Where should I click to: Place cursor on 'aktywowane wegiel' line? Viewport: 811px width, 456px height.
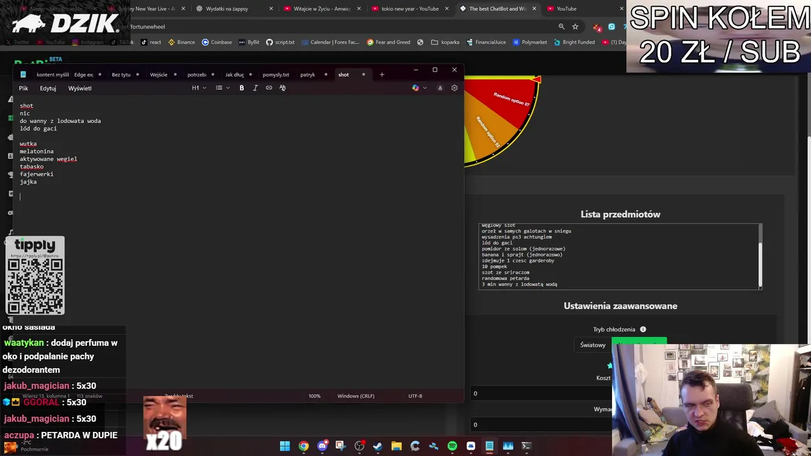coord(48,159)
